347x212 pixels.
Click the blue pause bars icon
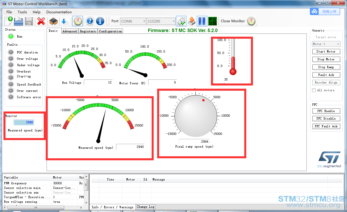(202, 21)
